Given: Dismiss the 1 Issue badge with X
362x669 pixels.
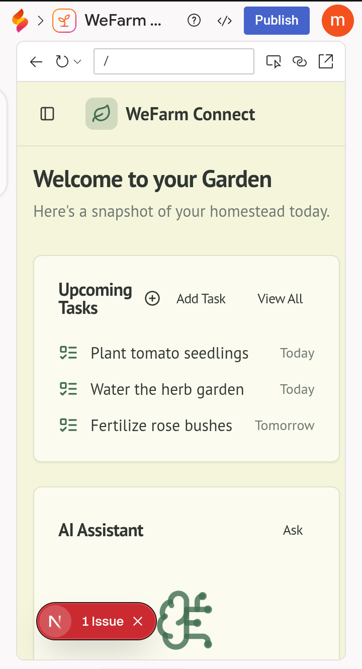Looking at the screenshot, I should [x=138, y=622].
